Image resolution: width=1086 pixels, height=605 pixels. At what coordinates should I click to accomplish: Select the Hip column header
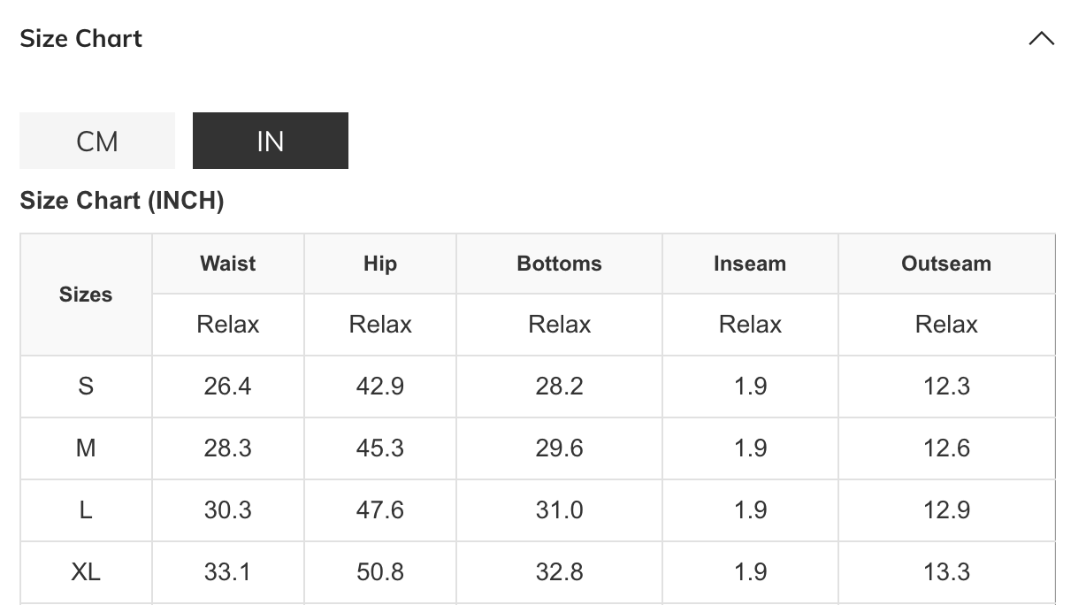[x=380, y=264]
